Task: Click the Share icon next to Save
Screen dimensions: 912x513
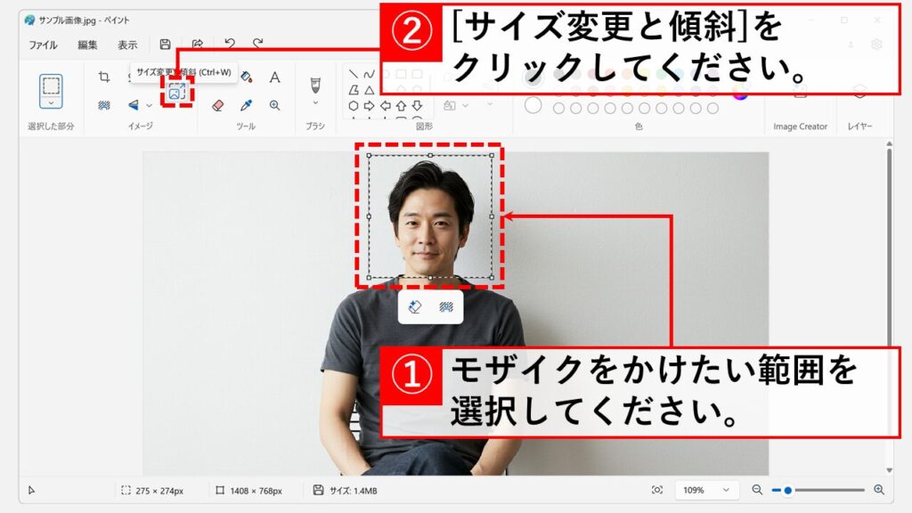Action: coord(198,44)
